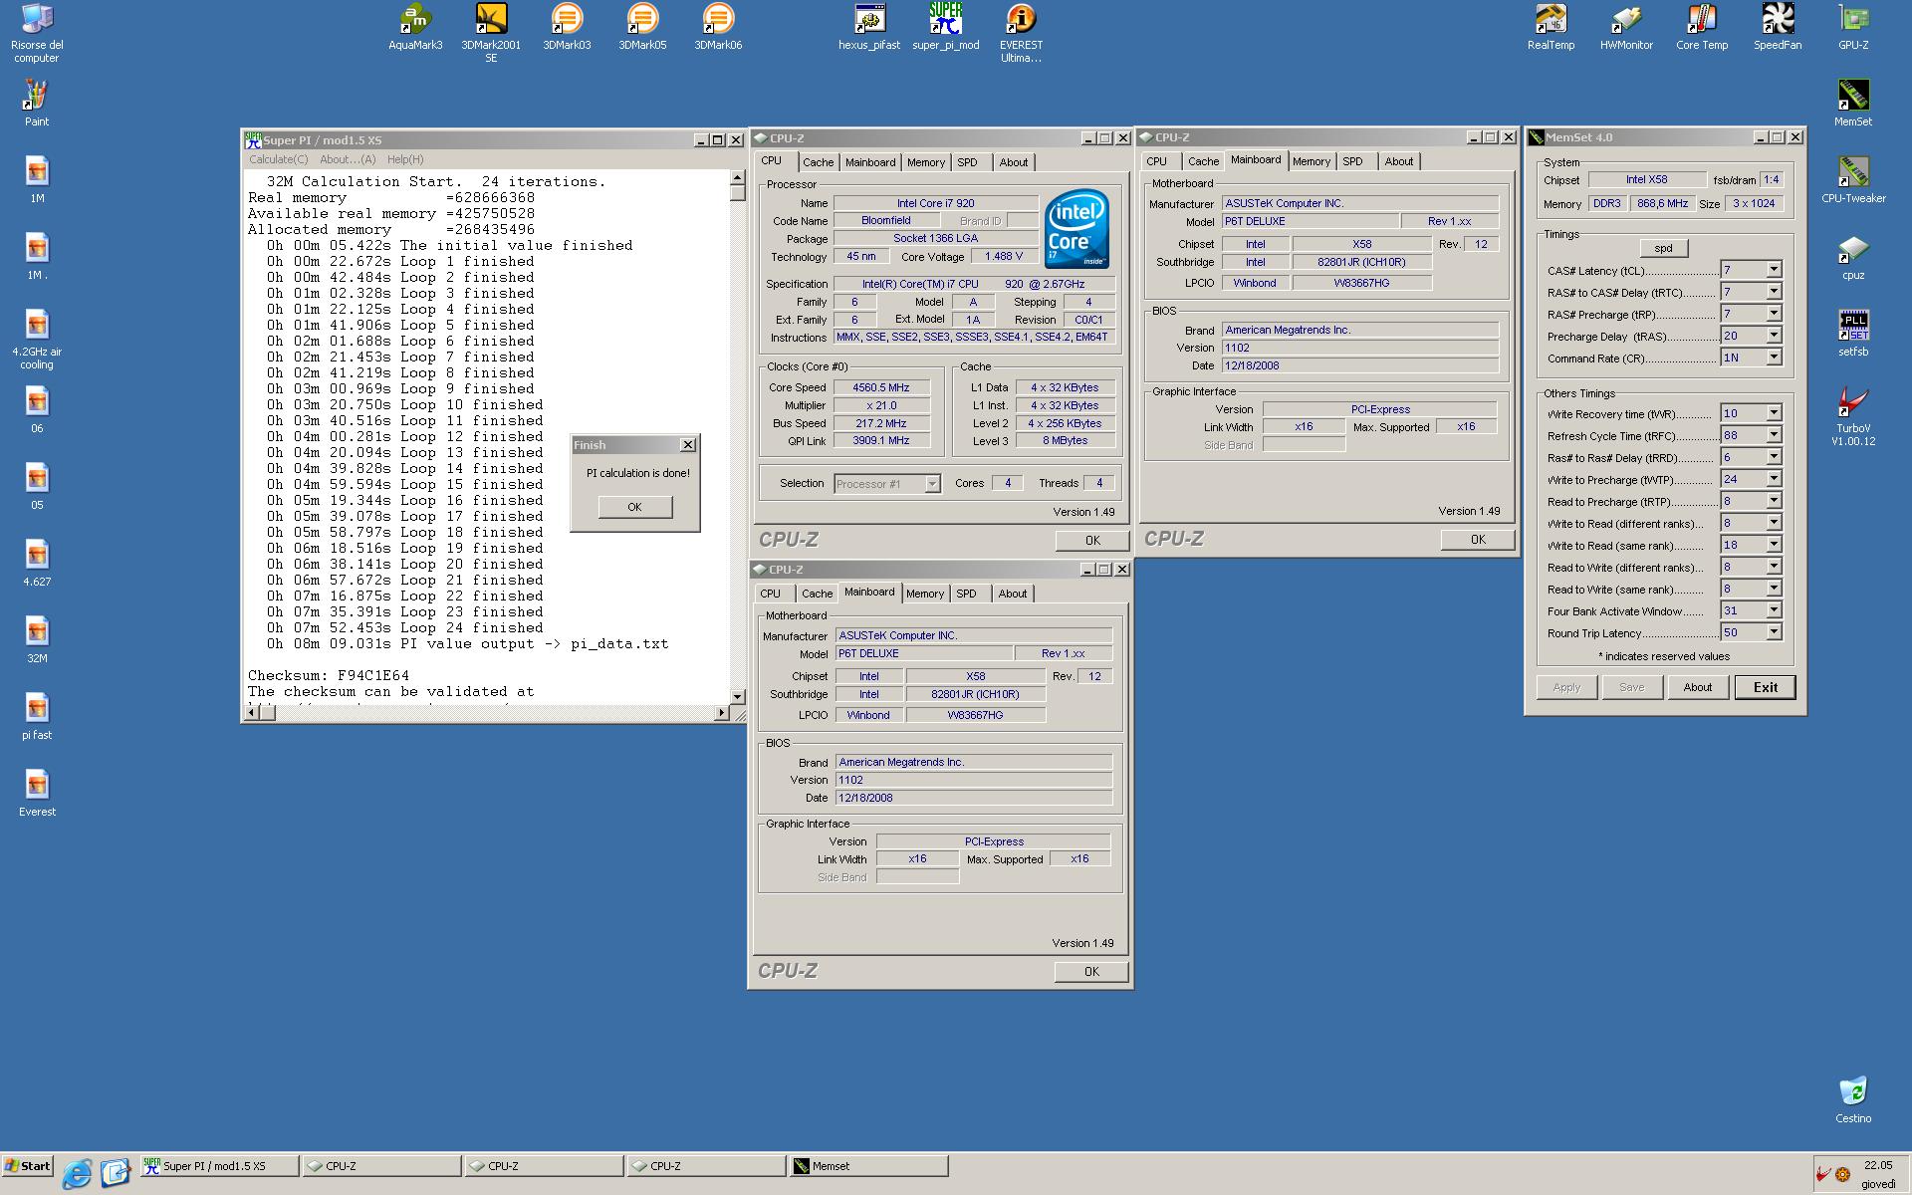Click the Internet Explorer quick launch icon
This screenshot has width=1912, height=1195.
pyautogui.click(x=77, y=1173)
